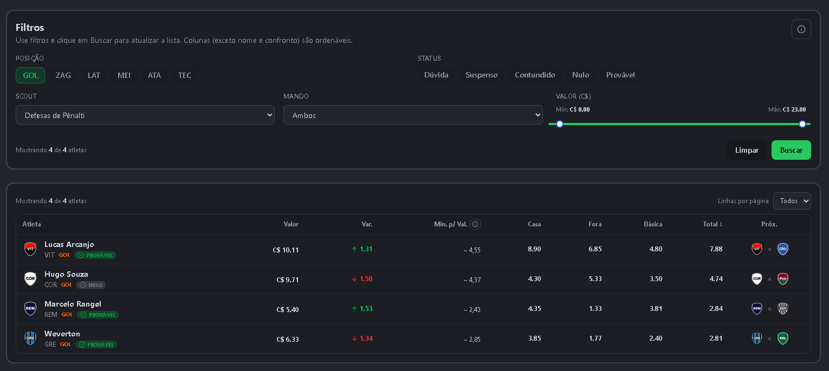Image resolution: width=829 pixels, height=371 pixels.
Task: Click Weverton's Grêmio team crest
Action: click(30, 339)
